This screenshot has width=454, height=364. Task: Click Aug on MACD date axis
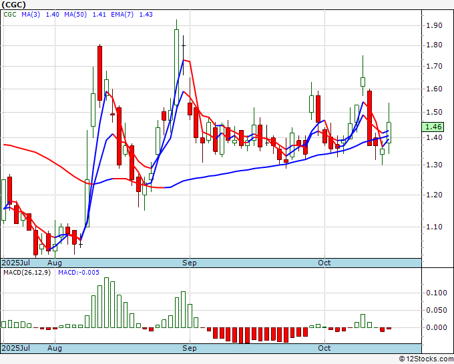click(x=55, y=348)
